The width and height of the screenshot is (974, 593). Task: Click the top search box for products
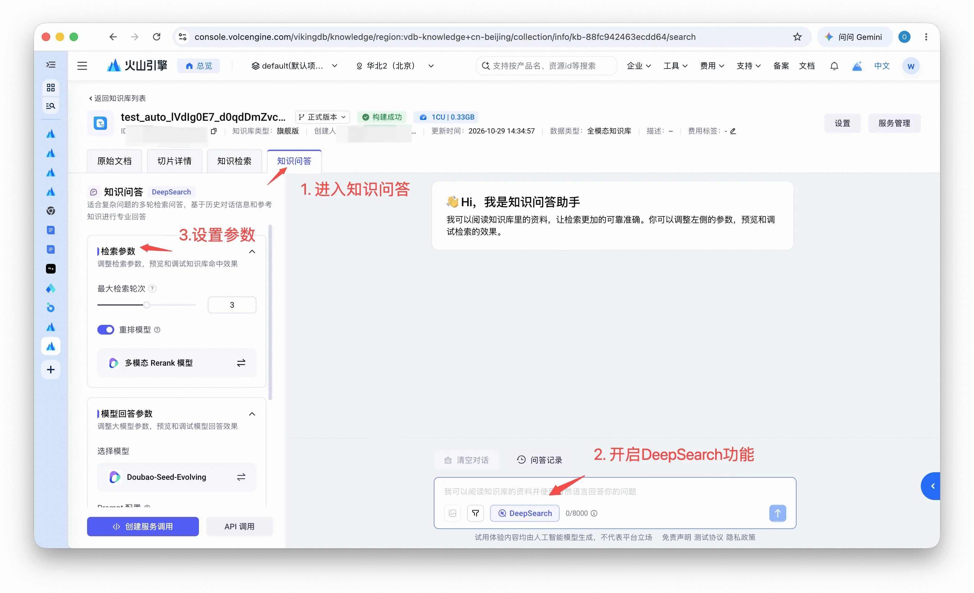click(x=546, y=66)
